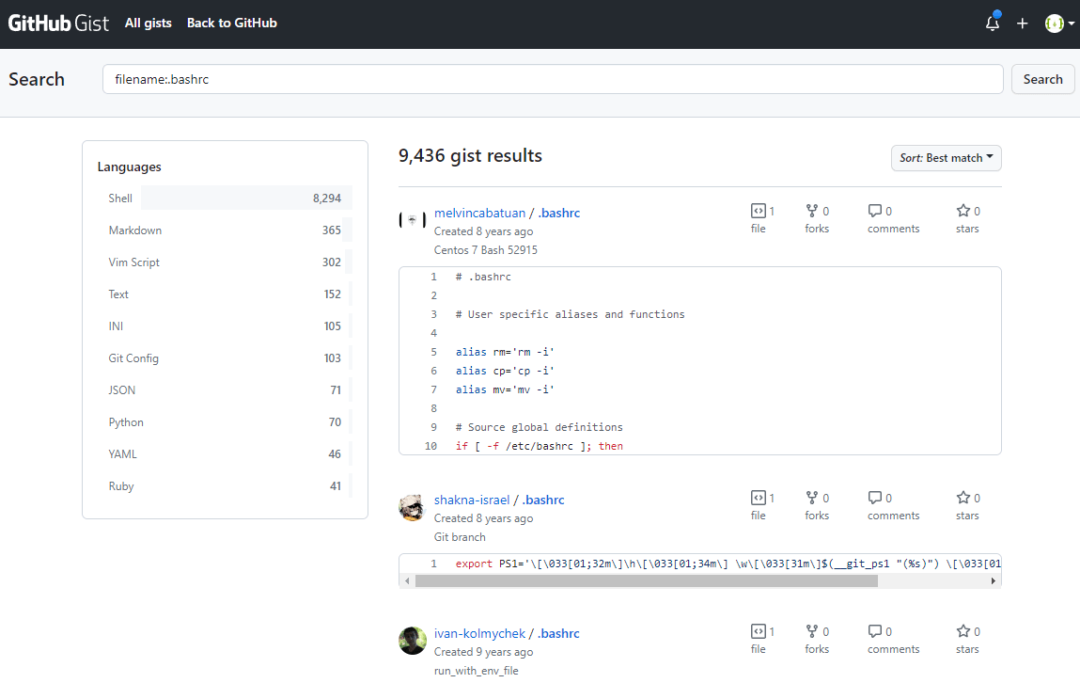Open melvincabatuan user profile link
This screenshot has height=683, width=1080.
479,213
